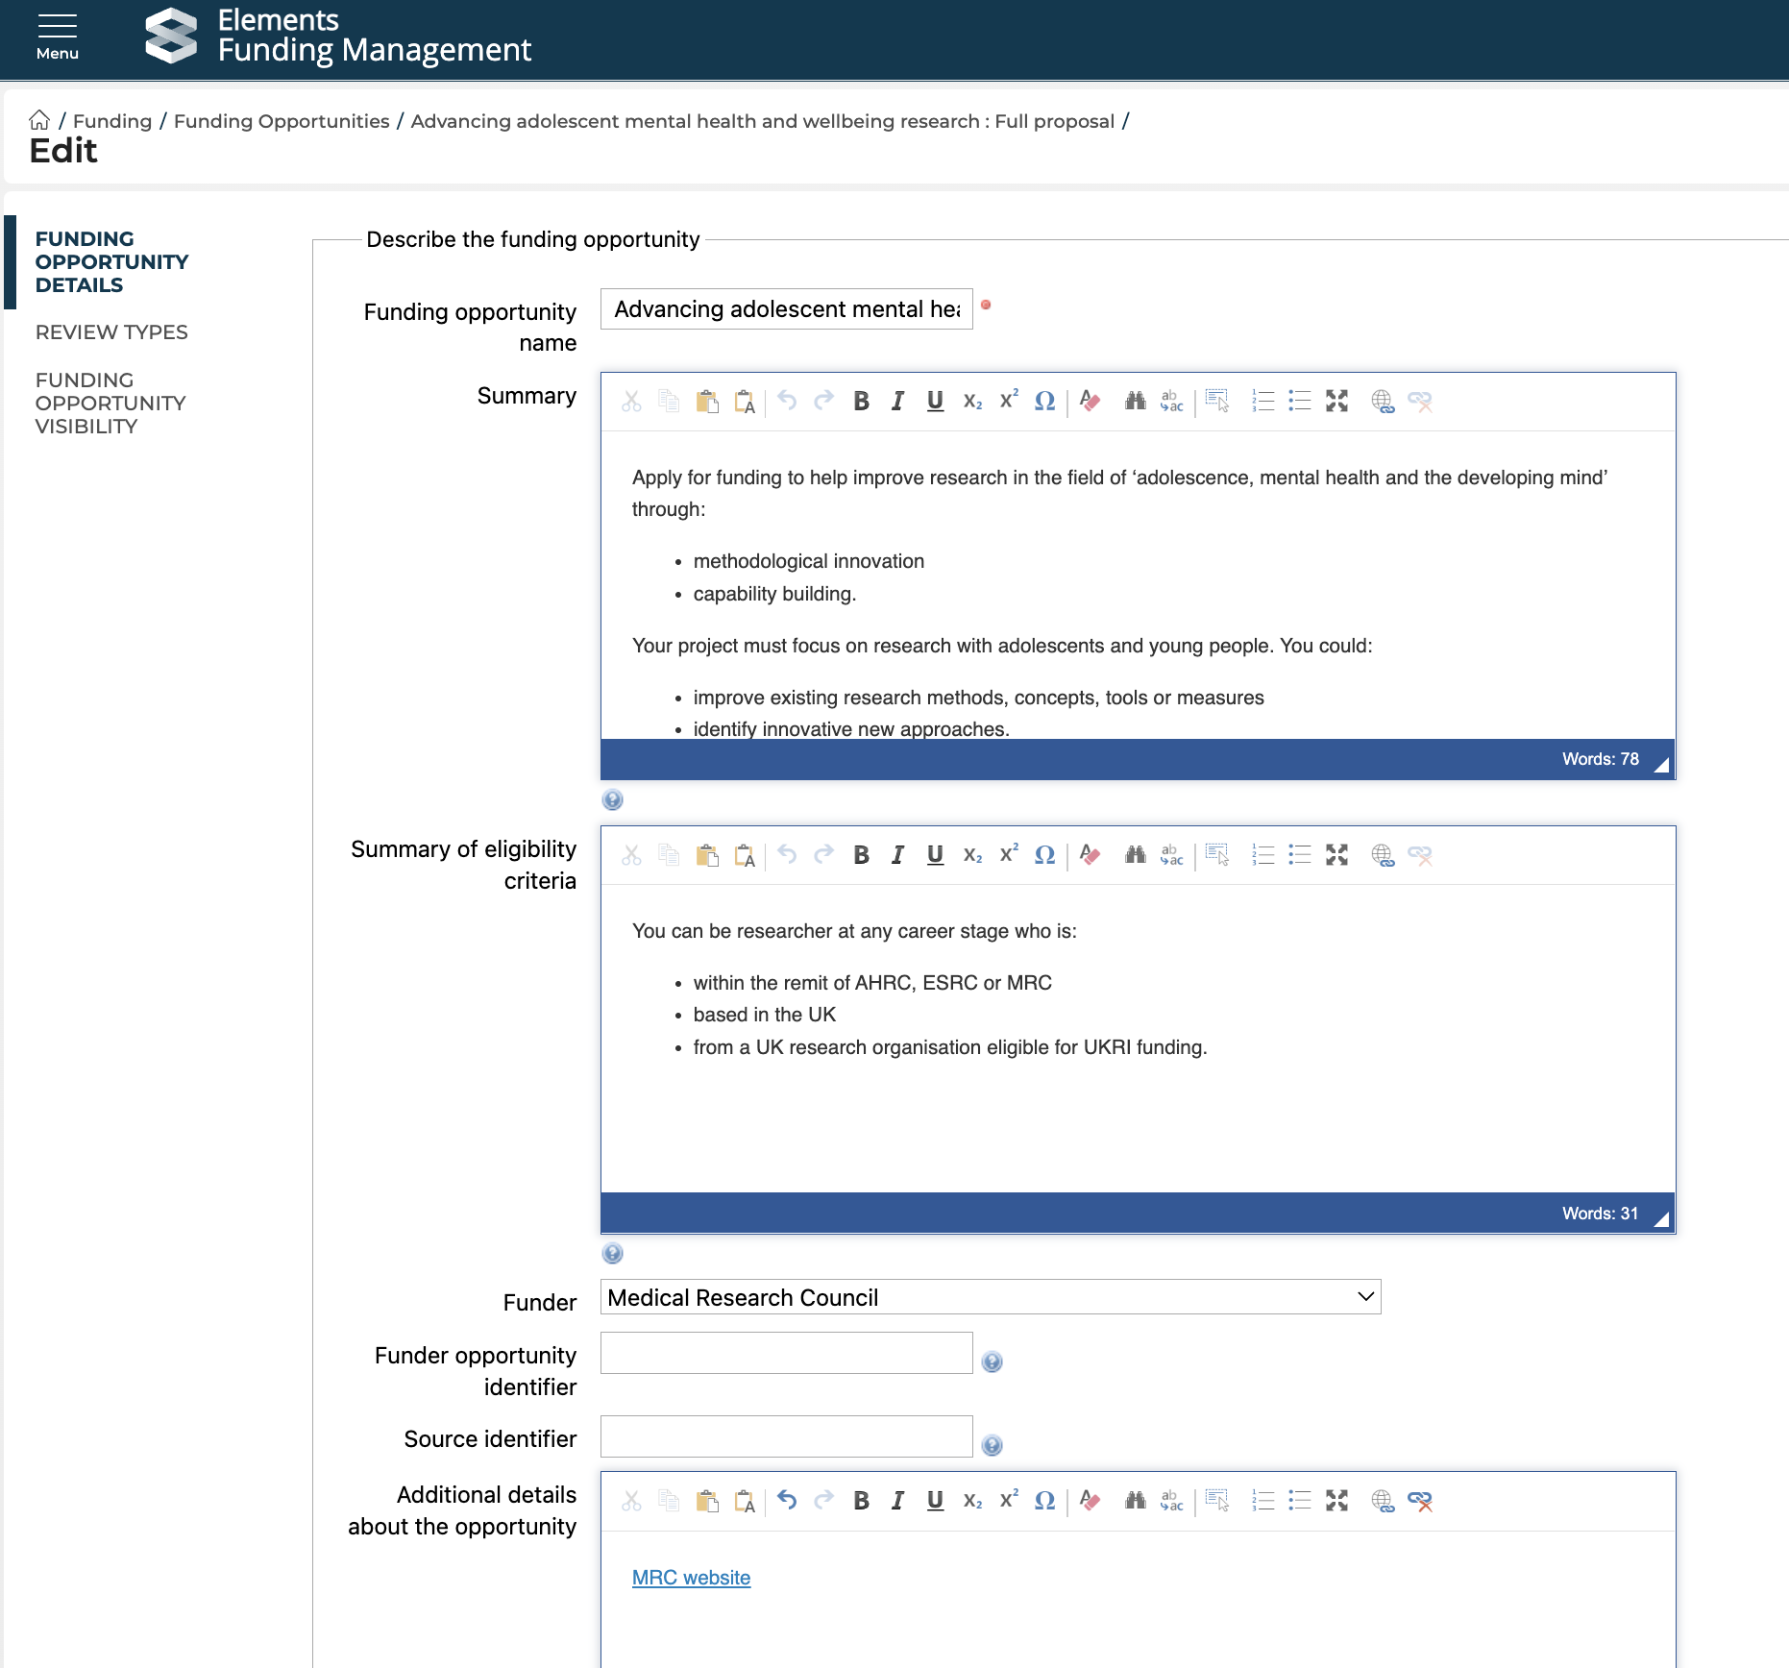Go to Funding Opportunities breadcrumb
The image size is (1789, 1668).
282,121
